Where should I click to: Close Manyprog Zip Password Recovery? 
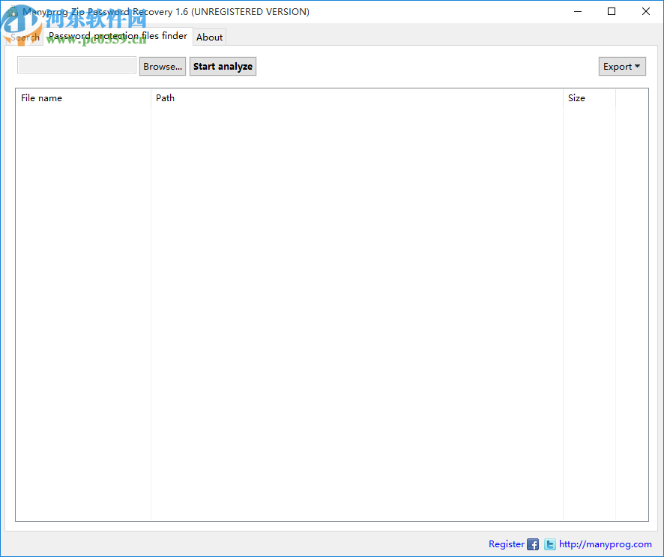646,11
